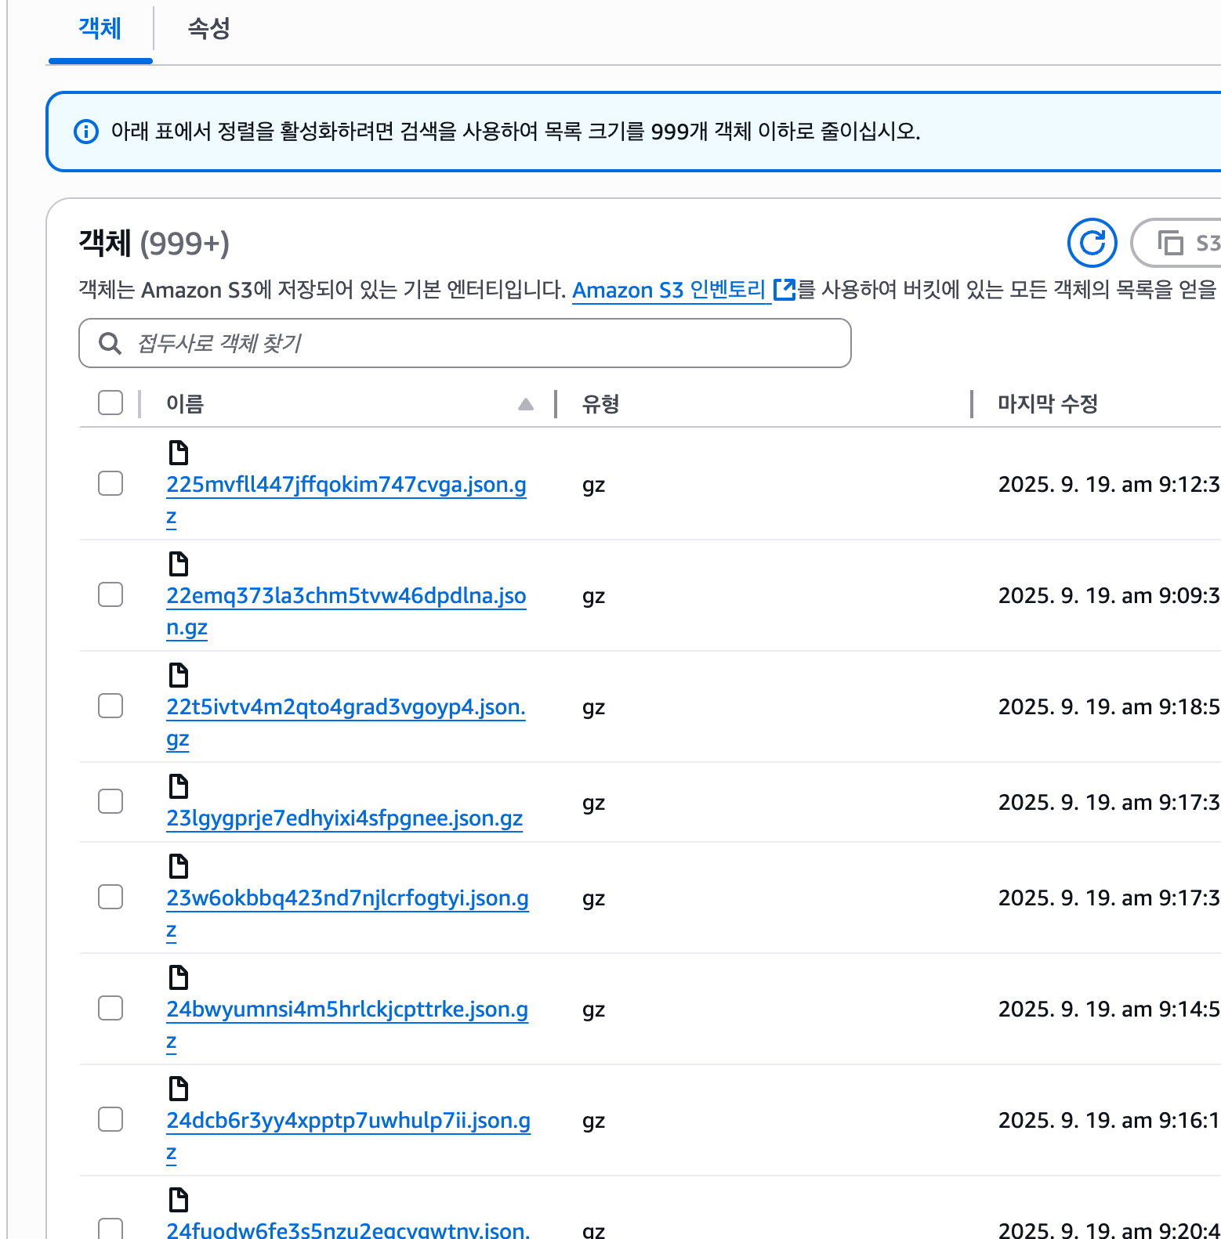Click file icon above 23lgygprje7edhyixi4sfpgnee.json.gz
The width and height of the screenshot is (1221, 1239).
point(179,786)
